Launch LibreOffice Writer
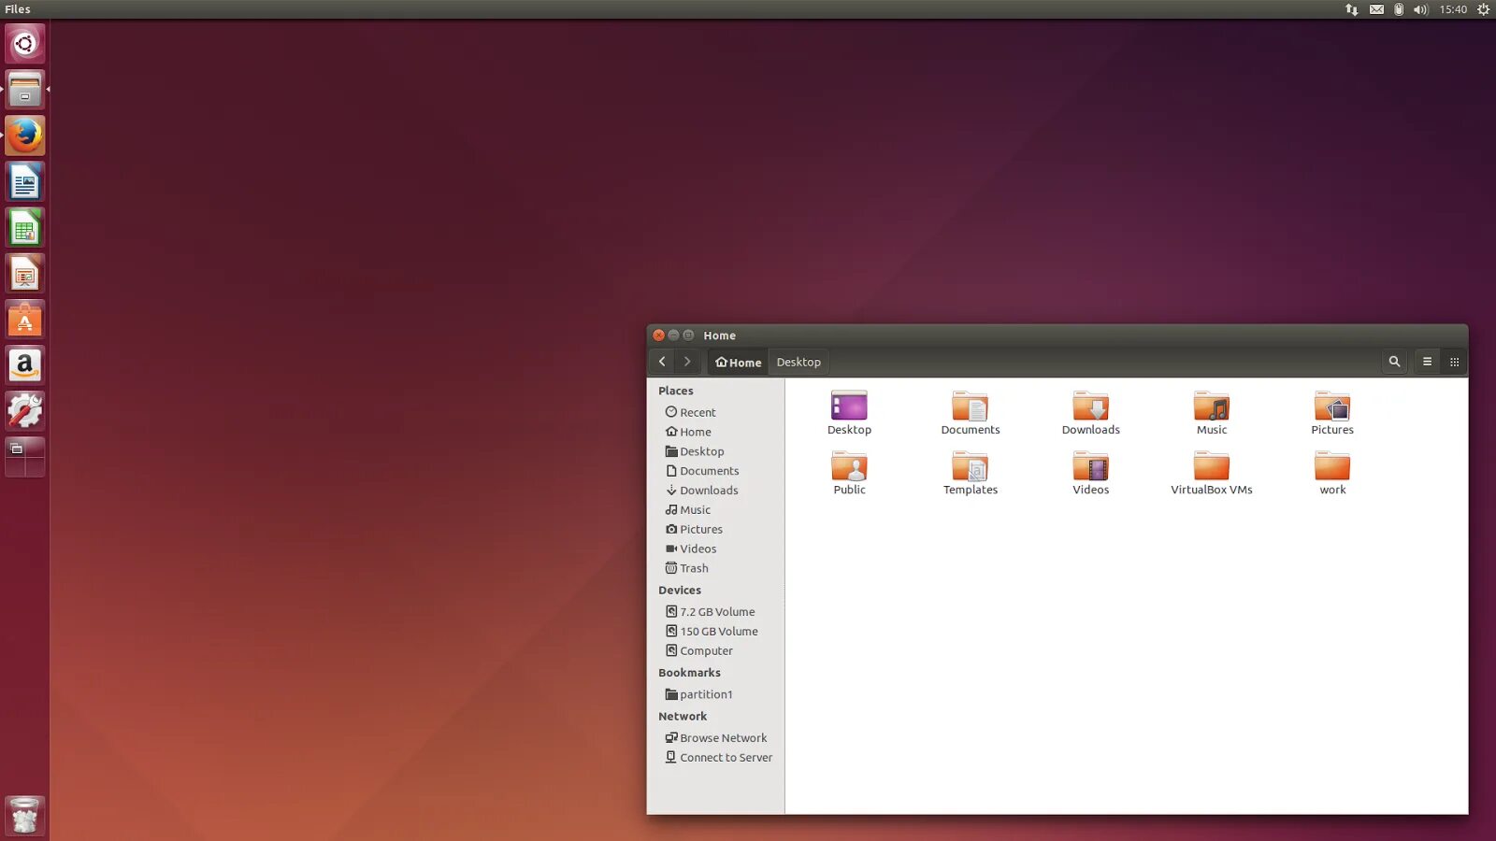This screenshot has height=841, width=1496. click(x=25, y=181)
